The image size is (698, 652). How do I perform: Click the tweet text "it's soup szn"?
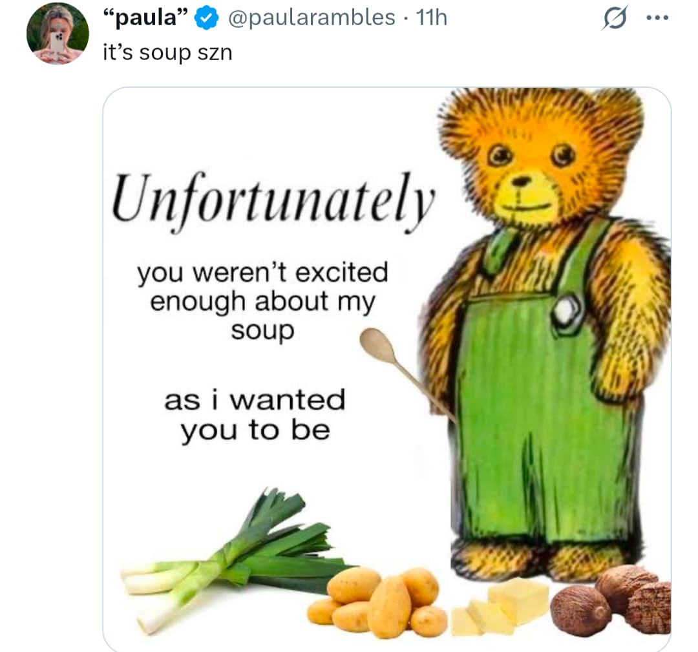[167, 52]
